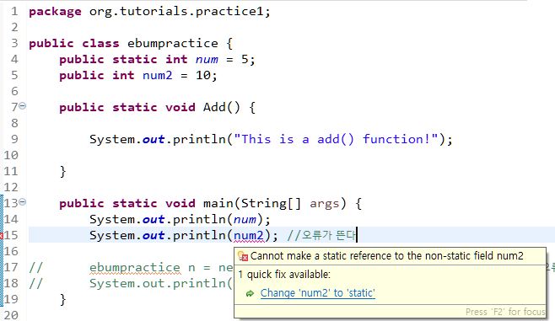Collapse the main method at line 13
Viewport: 555px width, 321px height.
(22, 202)
